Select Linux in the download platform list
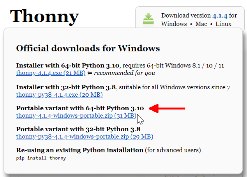Image resolution: width=247 pixels, height=177 pixels. [x=223, y=24]
